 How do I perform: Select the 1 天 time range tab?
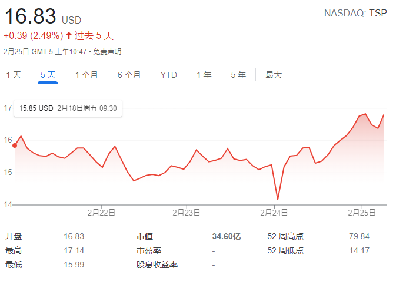click(x=14, y=75)
